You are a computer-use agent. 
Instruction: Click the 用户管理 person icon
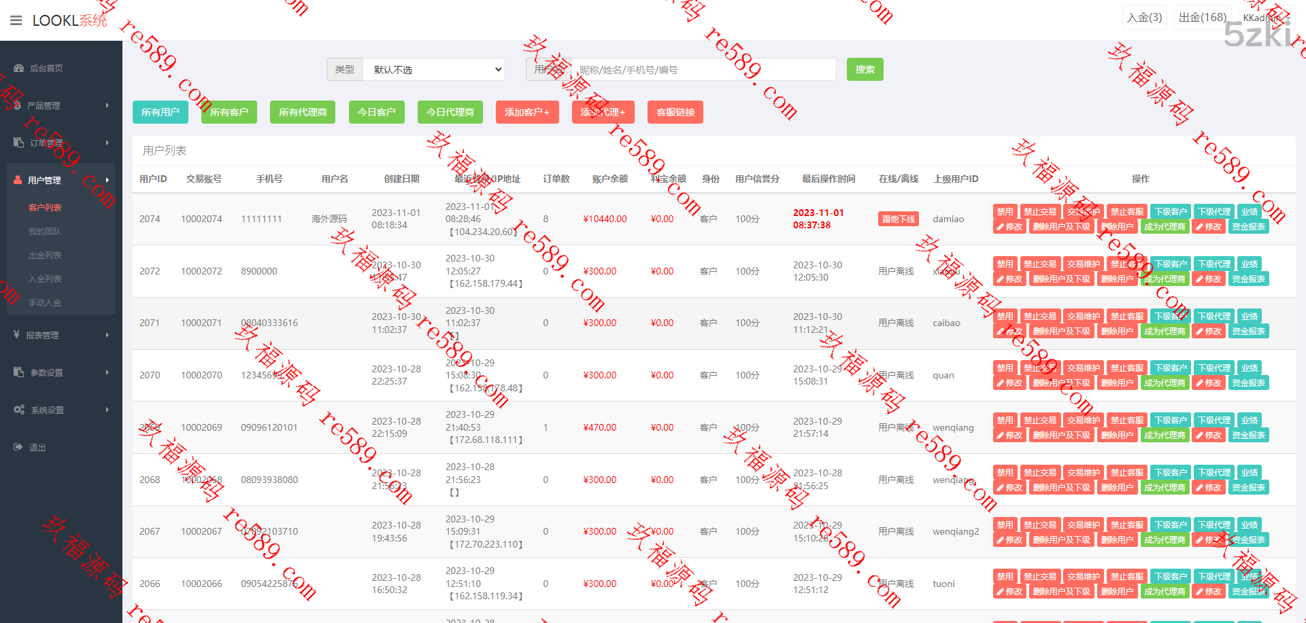point(18,180)
